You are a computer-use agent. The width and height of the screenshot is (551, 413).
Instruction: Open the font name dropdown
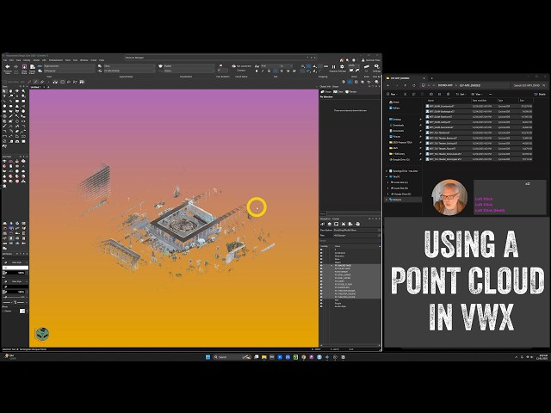pos(269,65)
